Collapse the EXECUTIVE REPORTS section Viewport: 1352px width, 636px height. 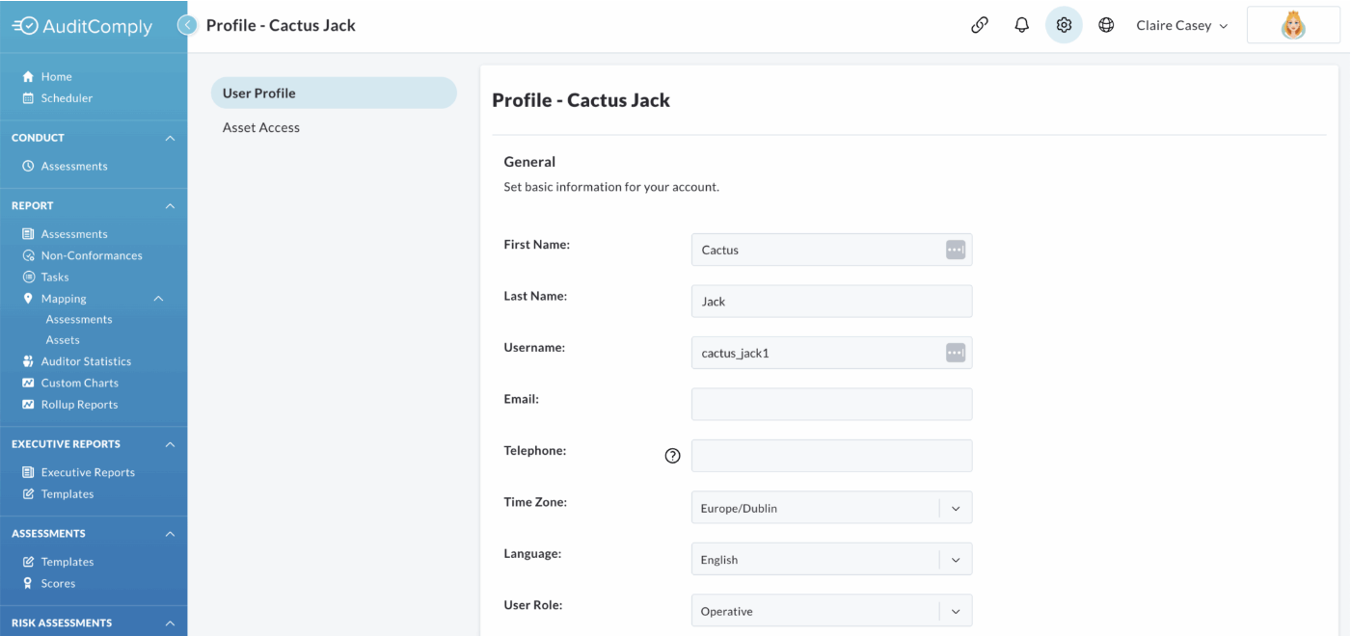[170, 444]
